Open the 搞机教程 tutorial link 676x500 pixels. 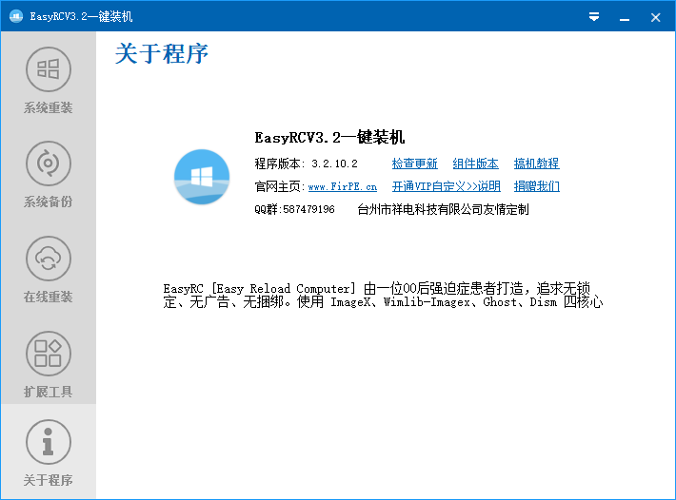coord(536,163)
